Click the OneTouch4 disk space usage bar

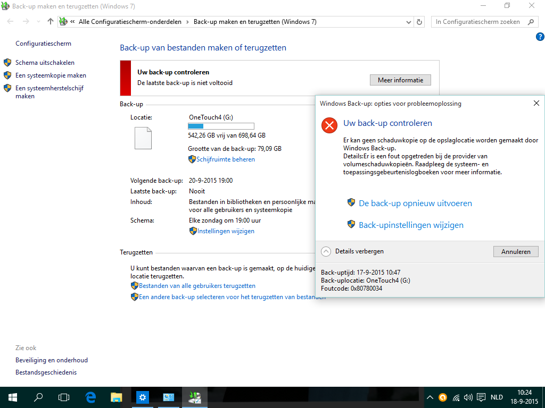[221, 126]
